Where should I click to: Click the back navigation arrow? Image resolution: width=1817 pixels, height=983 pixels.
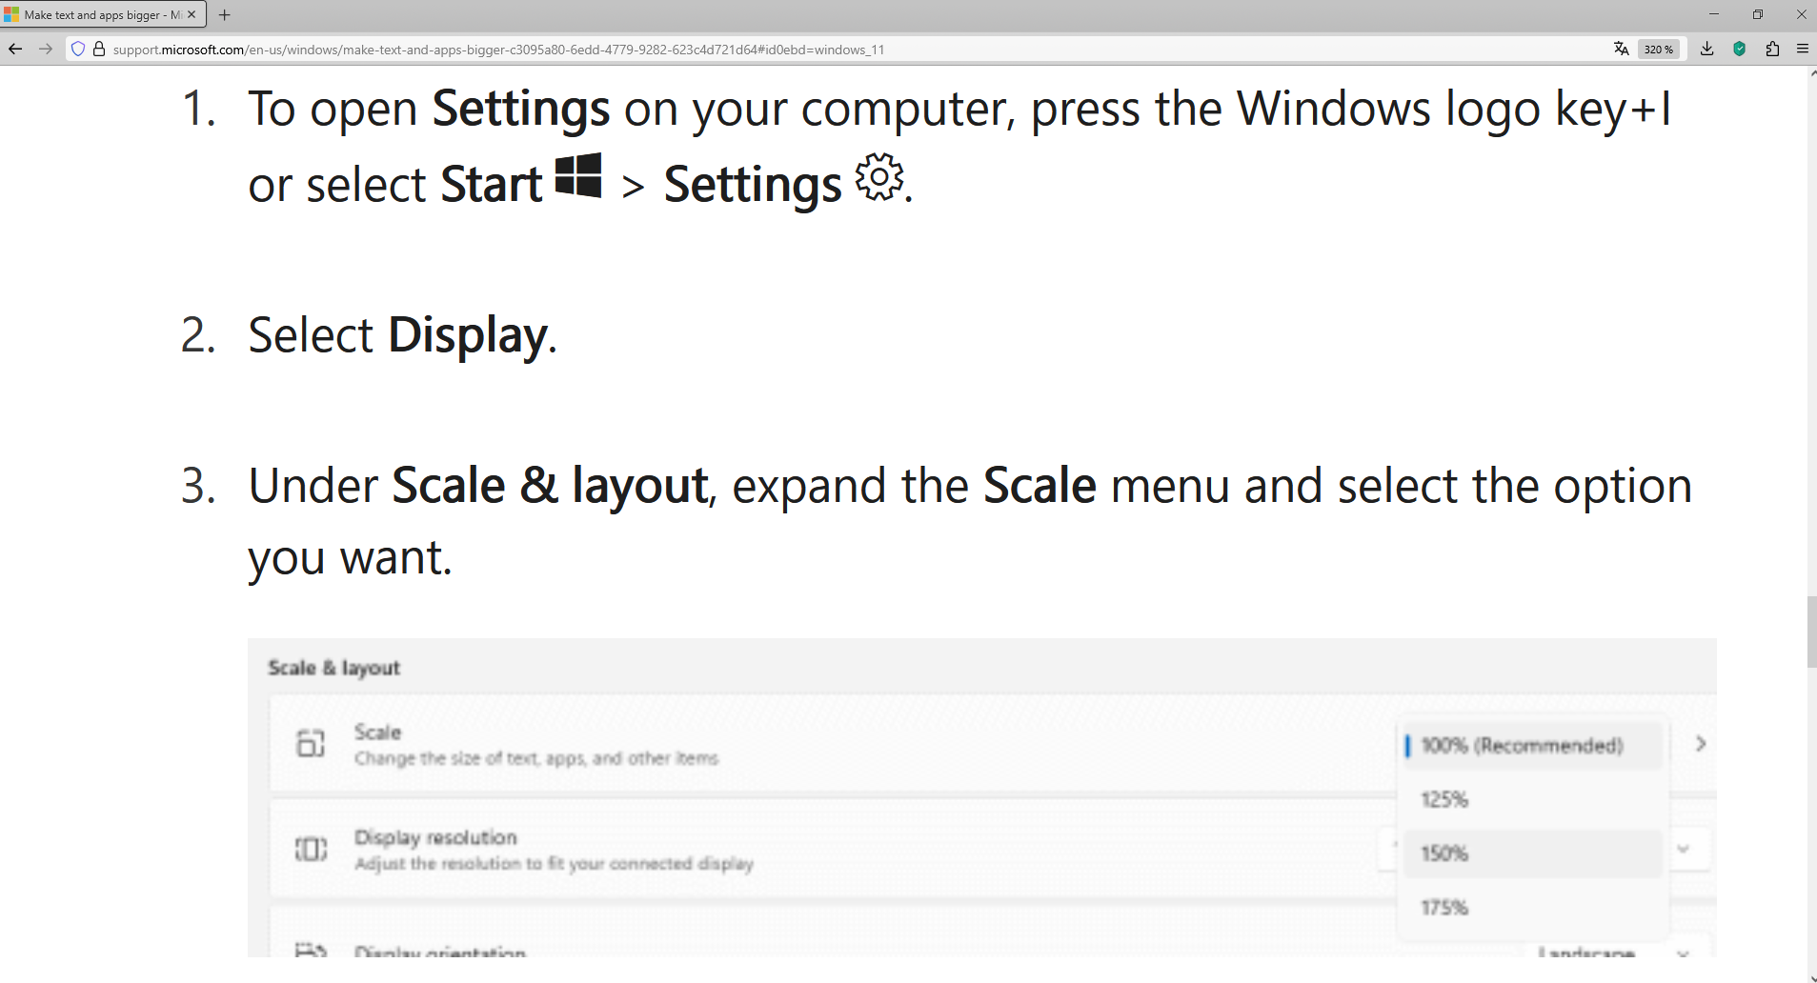point(15,50)
